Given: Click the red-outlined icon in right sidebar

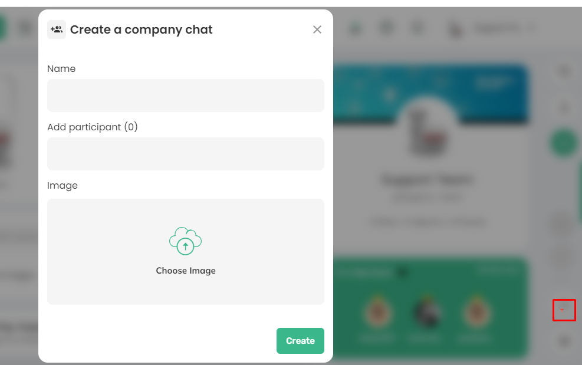Looking at the screenshot, I should tap(564, 310).
